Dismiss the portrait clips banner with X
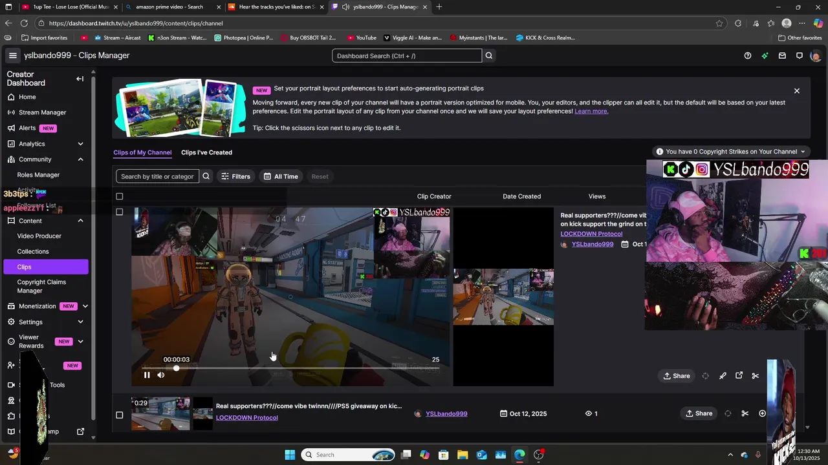This screenshot has width=828, height=465. click(x=797, y=91)
